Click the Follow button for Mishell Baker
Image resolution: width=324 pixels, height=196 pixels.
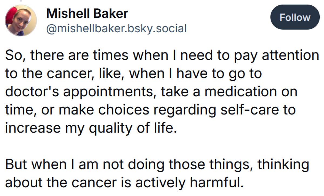(x=295, y=17)
